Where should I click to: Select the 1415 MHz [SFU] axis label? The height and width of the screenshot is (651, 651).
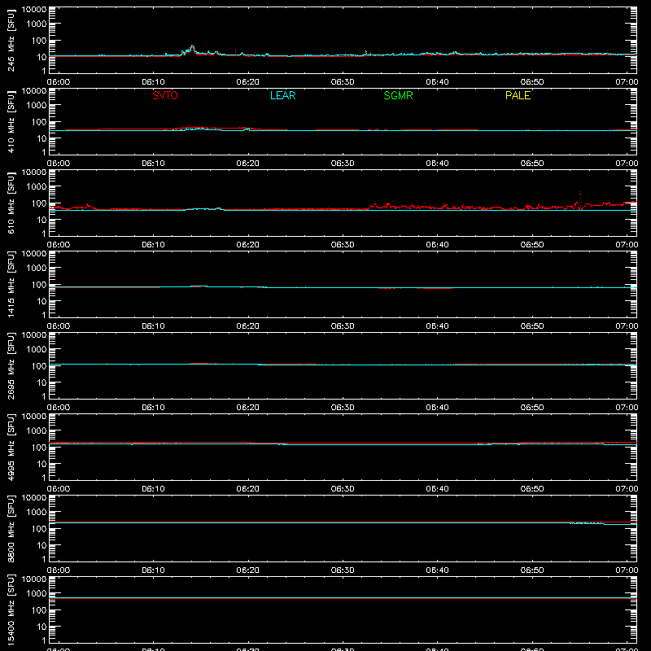coord(11,284)
